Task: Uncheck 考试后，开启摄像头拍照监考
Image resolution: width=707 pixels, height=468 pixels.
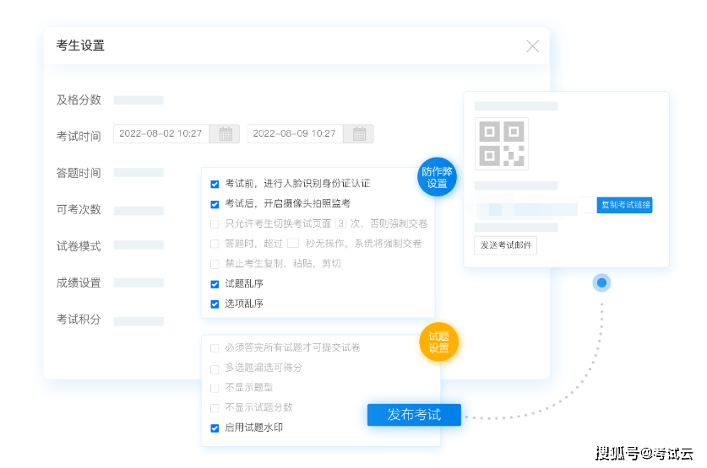Action: [215, 204]
